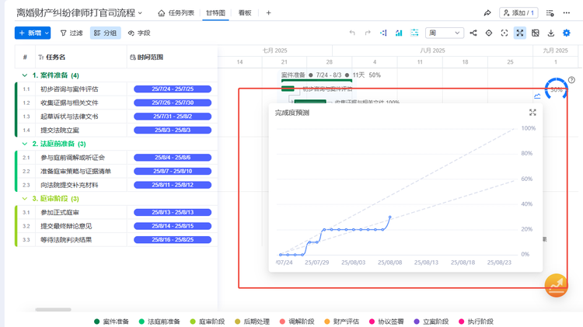Image resolution: width=583 pixels, height=327 pixels.
Task: Click the small trend chart icon
Action: tap(537, 96)
